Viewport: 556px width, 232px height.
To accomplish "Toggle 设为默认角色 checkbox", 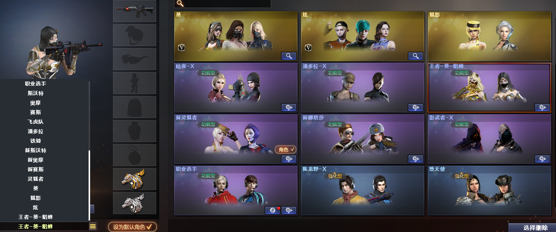I will (x=133, y=227).
